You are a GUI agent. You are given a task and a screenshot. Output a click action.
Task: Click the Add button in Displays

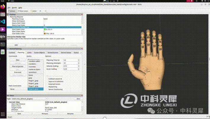[x=16, y=45]
